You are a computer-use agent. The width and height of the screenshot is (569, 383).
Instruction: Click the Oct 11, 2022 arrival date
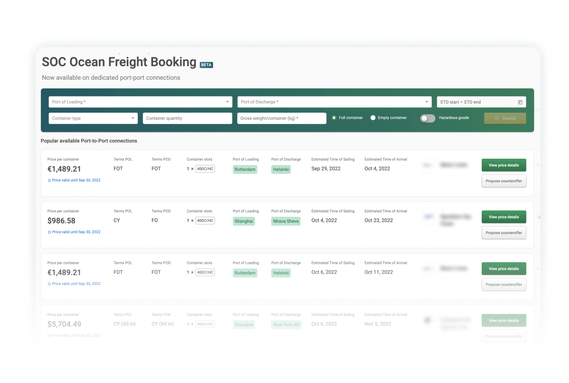coord(378,272)
